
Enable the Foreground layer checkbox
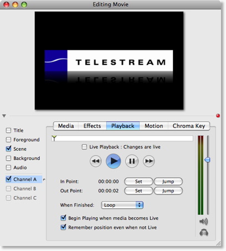point(8,140)
